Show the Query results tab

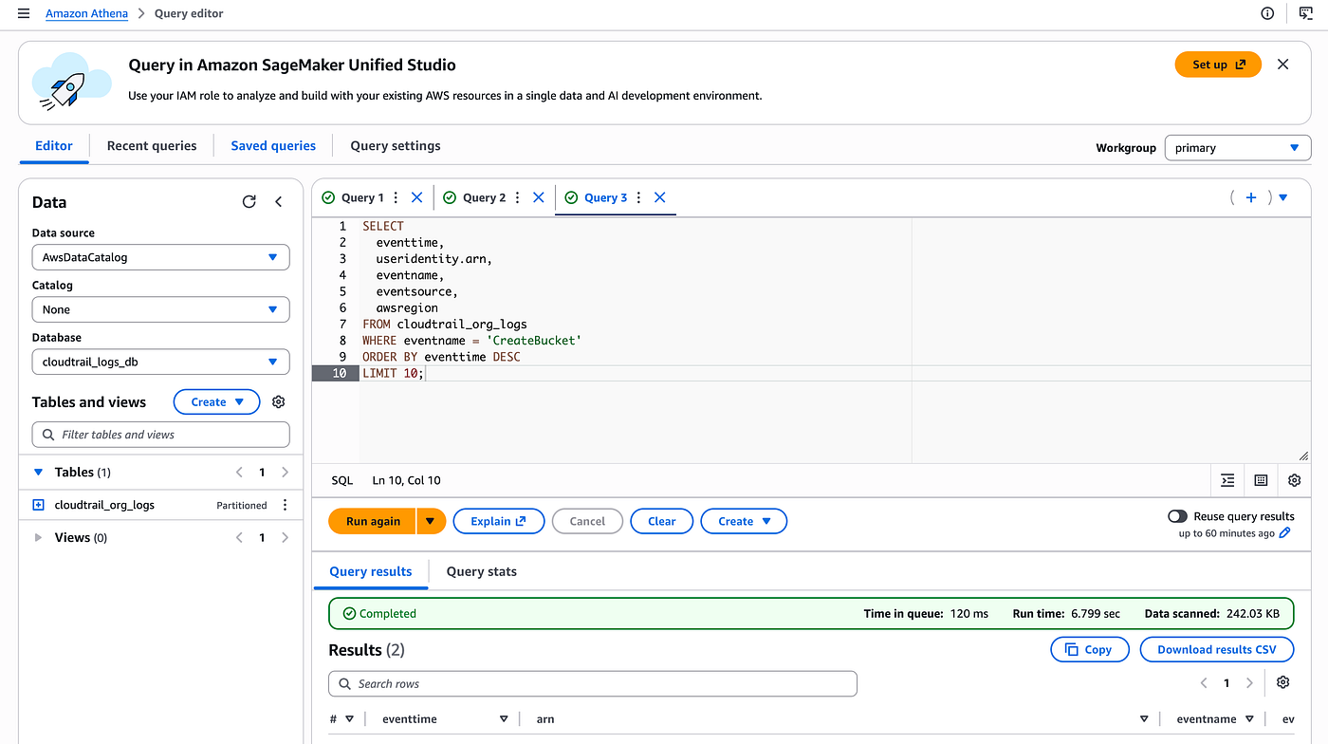pyautogui.click(x=371, y=571)
